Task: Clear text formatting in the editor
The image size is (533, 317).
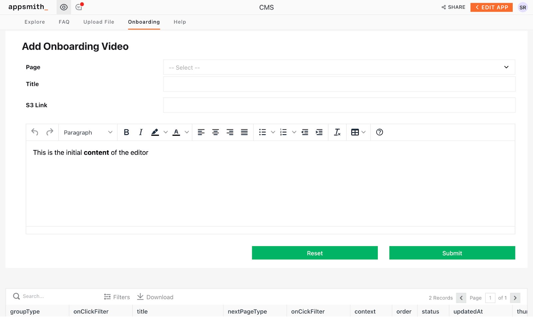Action: (x=337, y=132)
